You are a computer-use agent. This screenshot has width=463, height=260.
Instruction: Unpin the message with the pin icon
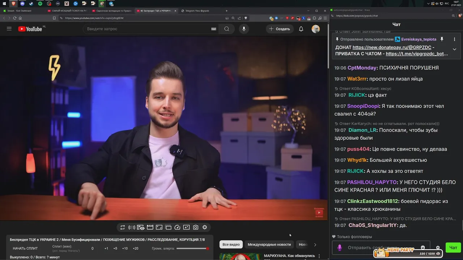[442, 39]
